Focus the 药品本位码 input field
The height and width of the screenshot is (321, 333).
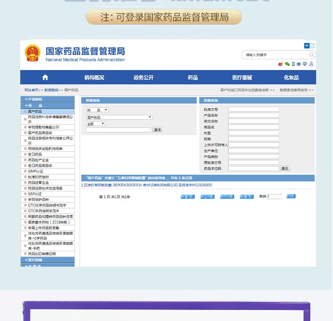click(253, 169)
